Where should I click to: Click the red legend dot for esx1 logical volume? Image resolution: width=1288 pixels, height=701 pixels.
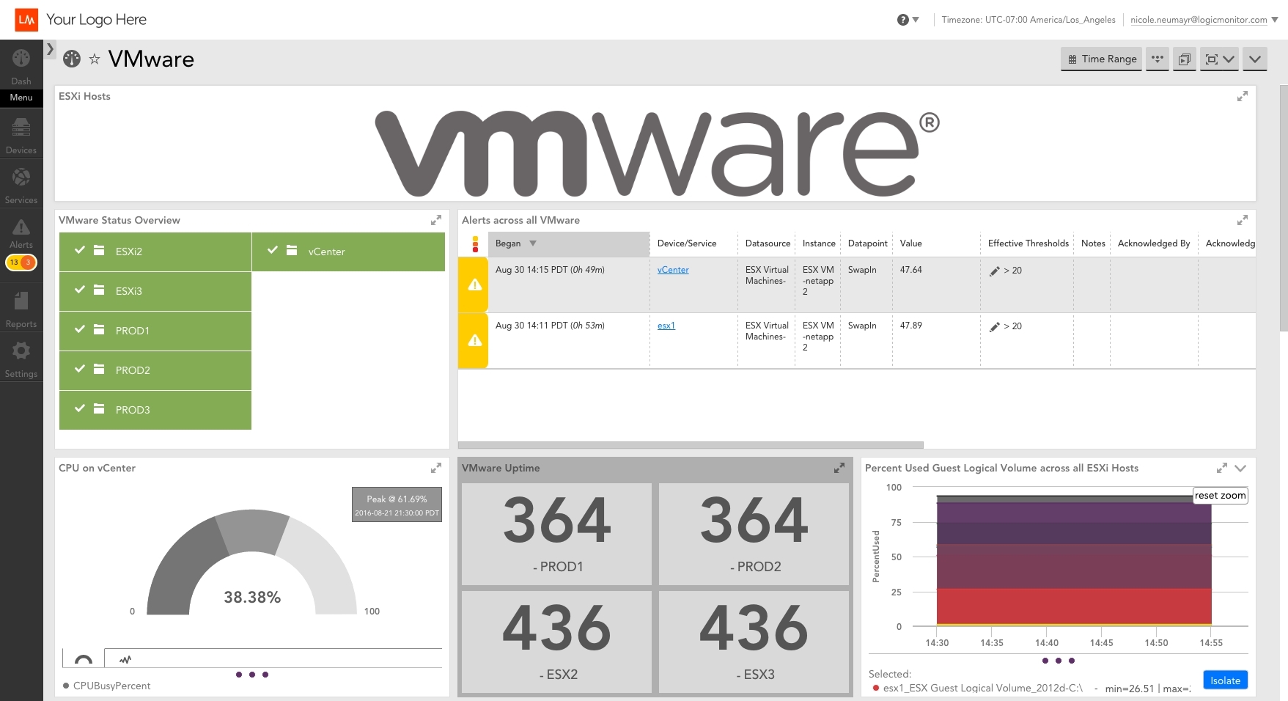pyautogui.click(x=877, y=689)
